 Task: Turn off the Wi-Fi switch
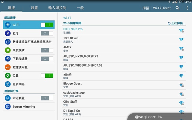coord(47,25)
